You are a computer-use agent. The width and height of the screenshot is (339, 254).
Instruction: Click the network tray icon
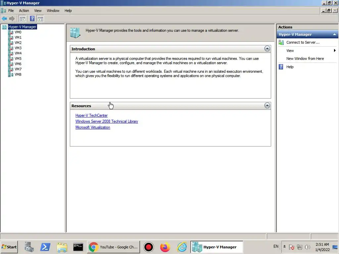tap(299, 247)
